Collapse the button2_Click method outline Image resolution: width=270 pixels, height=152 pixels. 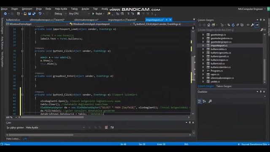click(22, 95)
